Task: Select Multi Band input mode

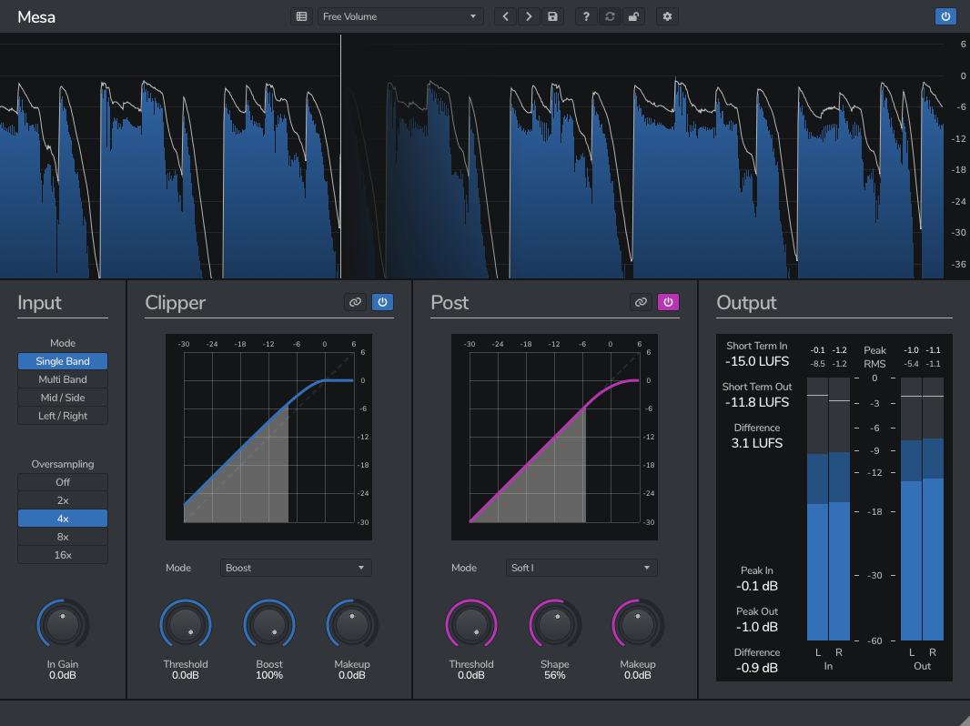Action: click(63, 379)
